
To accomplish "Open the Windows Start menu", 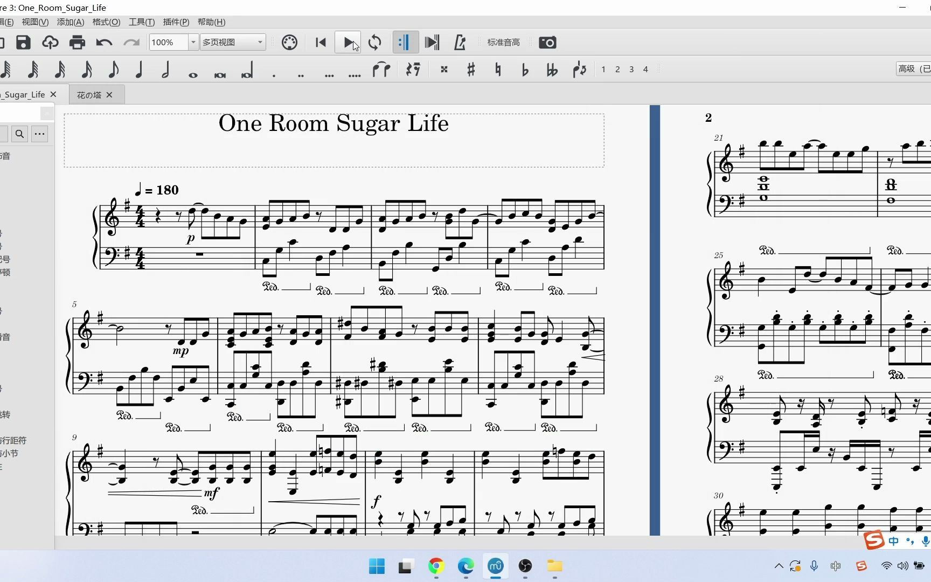I will [x=377, y=566].
